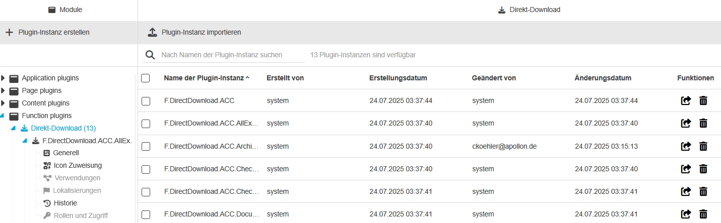Toggle the select-all header checkbox

coord(146,78)
